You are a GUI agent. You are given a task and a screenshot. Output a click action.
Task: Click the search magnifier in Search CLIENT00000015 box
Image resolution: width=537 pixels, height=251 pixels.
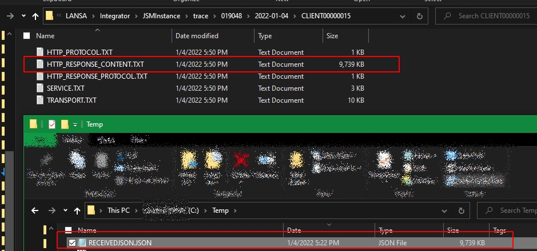447,16
